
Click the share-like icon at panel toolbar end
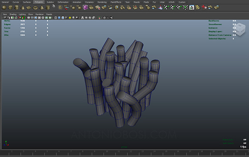click(x=111, y=17)
